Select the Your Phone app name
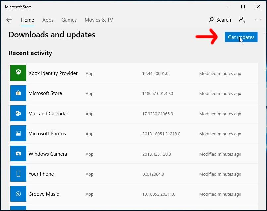This screenshot has height=211, width=267. [41, 174]
